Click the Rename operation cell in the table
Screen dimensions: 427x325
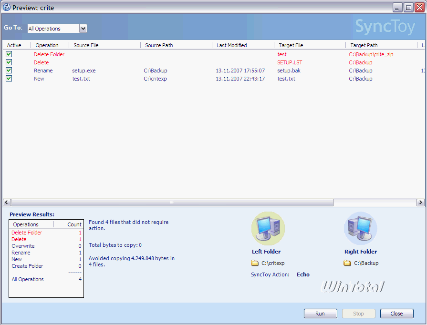43,71
